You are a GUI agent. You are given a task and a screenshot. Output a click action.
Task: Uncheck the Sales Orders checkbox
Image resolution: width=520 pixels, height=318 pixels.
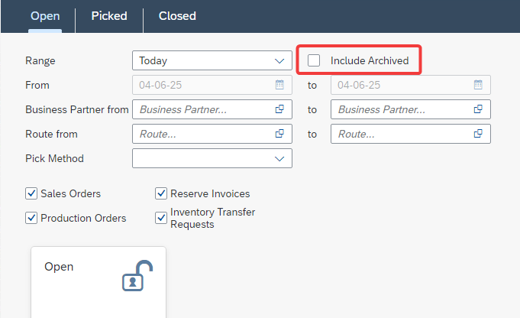click(x=31, y=193)
